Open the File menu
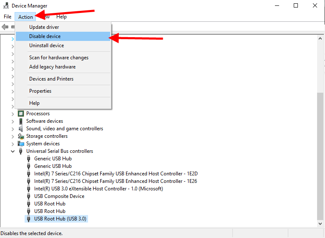325x238 pixels. [x=8, y=17]
